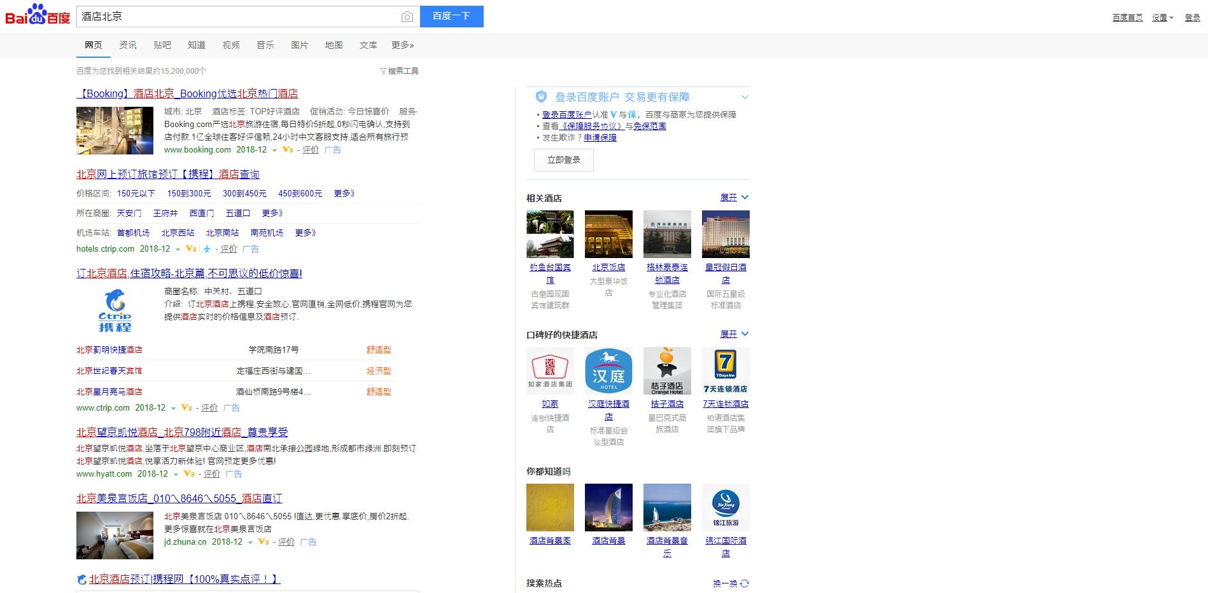Viewport: 1208px width, 593px height.
Task: Open the dropdown arrow after jd.zhuna.cn date
Action: pyautogui.click(x=250, y=543)
